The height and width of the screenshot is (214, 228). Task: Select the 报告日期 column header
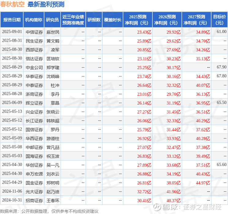(x=12, y=20)
